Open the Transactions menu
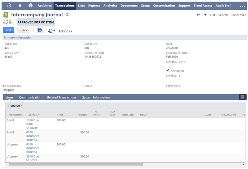Image resolution: width=248 pixels, height=169 pixels. [x=65, y=6]
